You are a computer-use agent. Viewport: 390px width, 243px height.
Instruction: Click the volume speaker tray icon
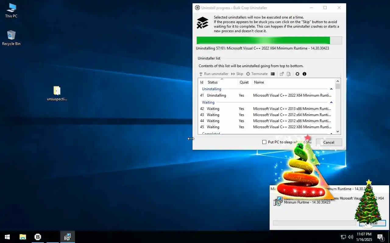(x=350, y=237)
